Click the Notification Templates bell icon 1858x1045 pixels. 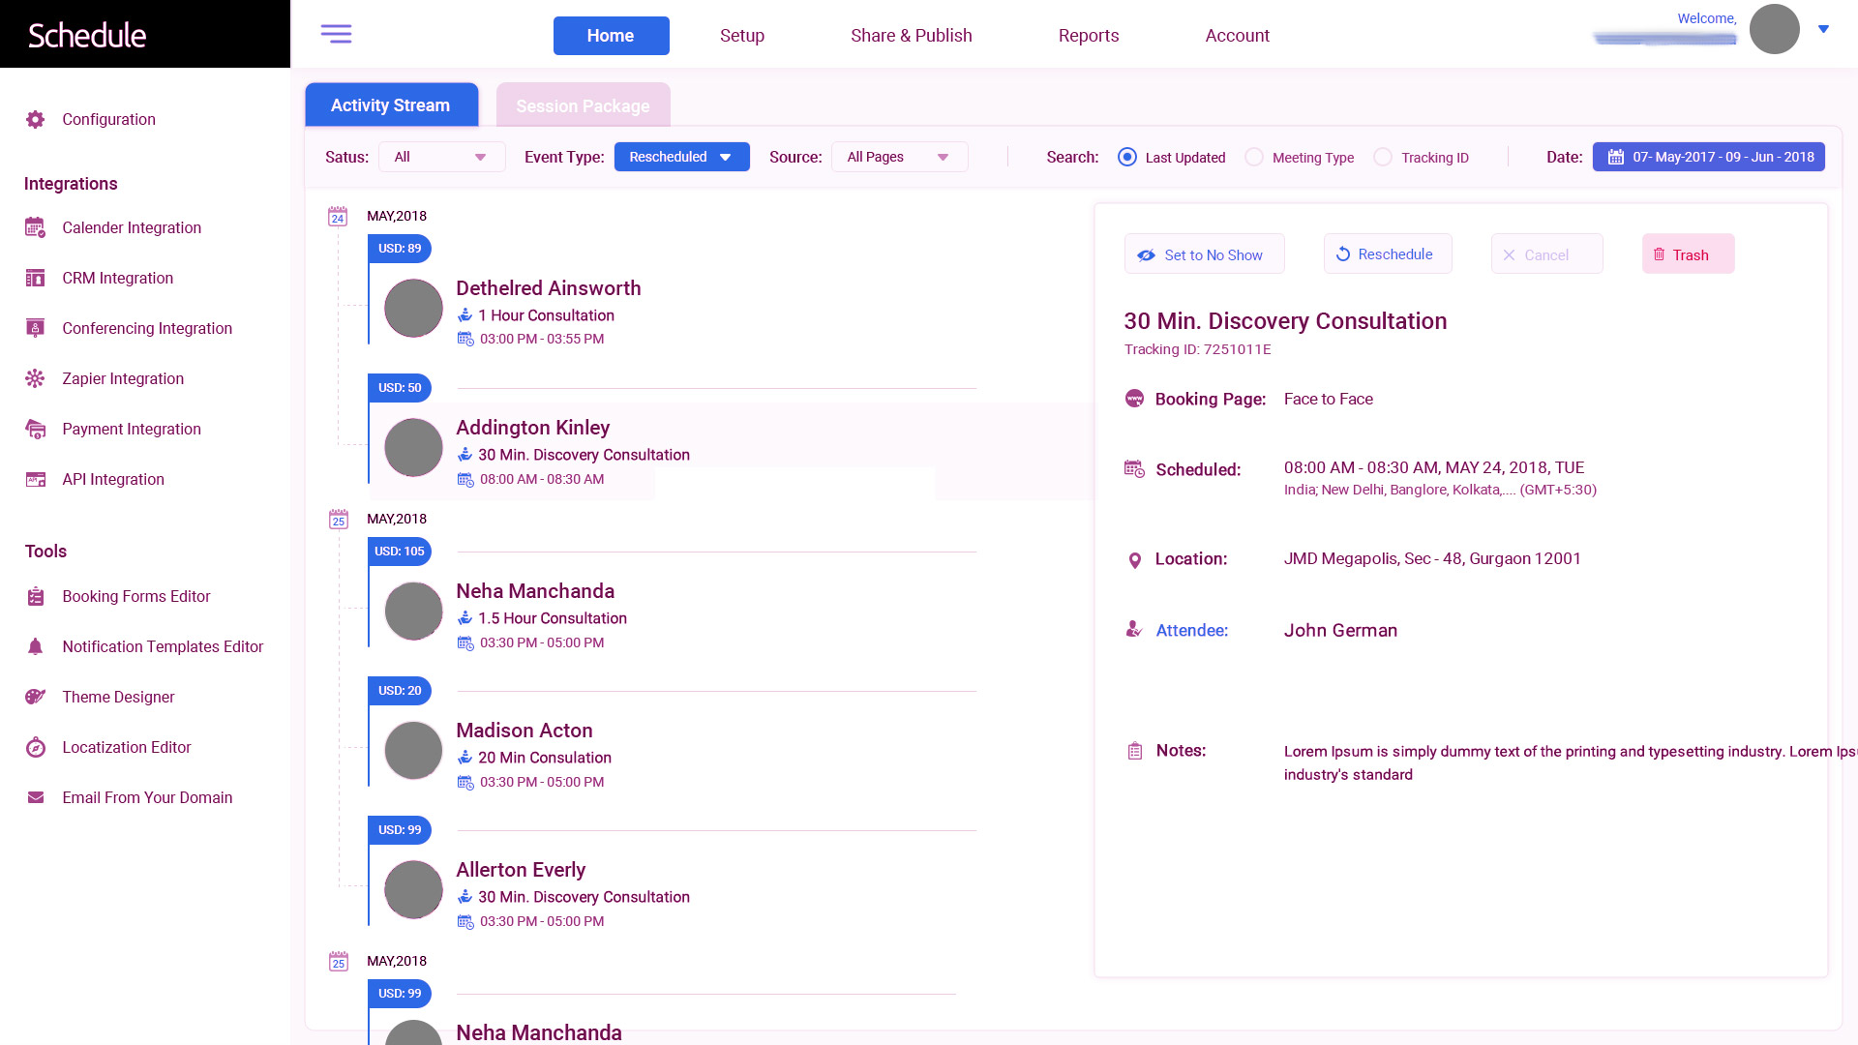(x=36, y=646)
